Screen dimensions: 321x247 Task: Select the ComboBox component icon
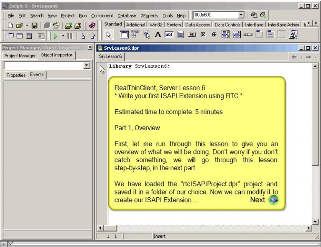[237, 35]
